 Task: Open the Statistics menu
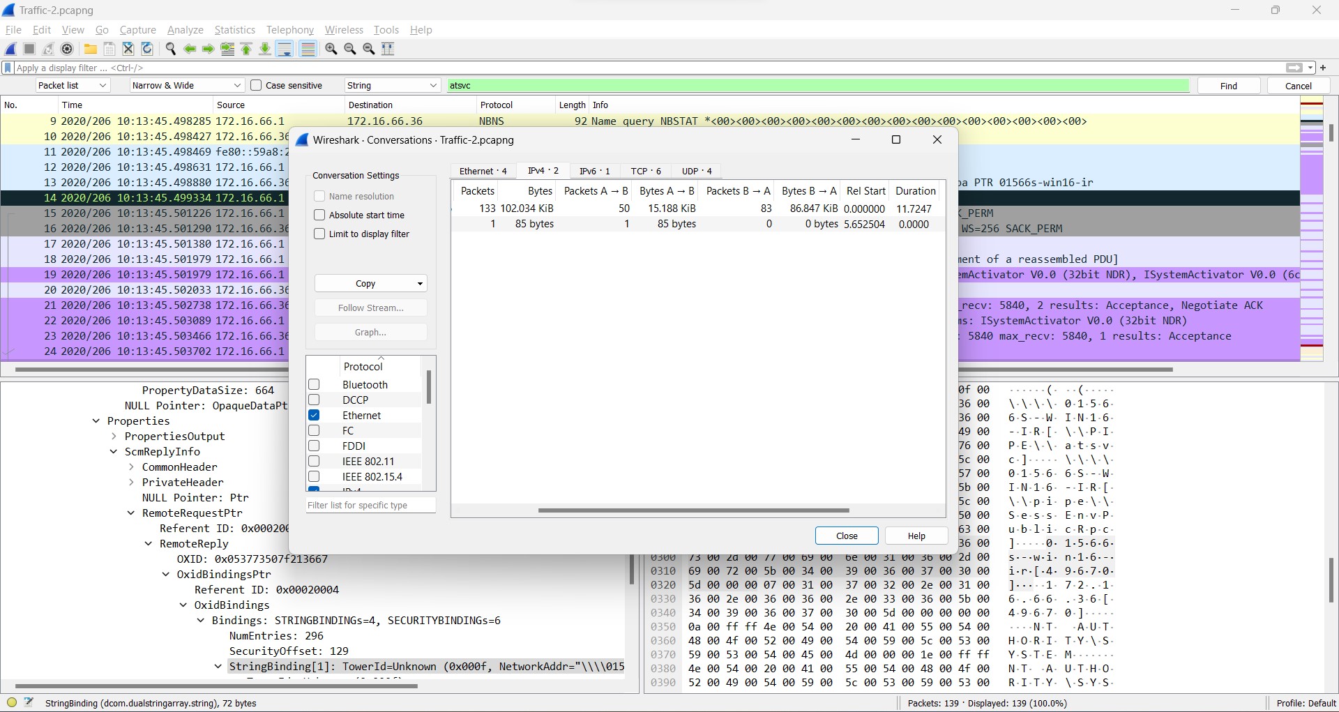pyautogui.click(x=234, y=30)
